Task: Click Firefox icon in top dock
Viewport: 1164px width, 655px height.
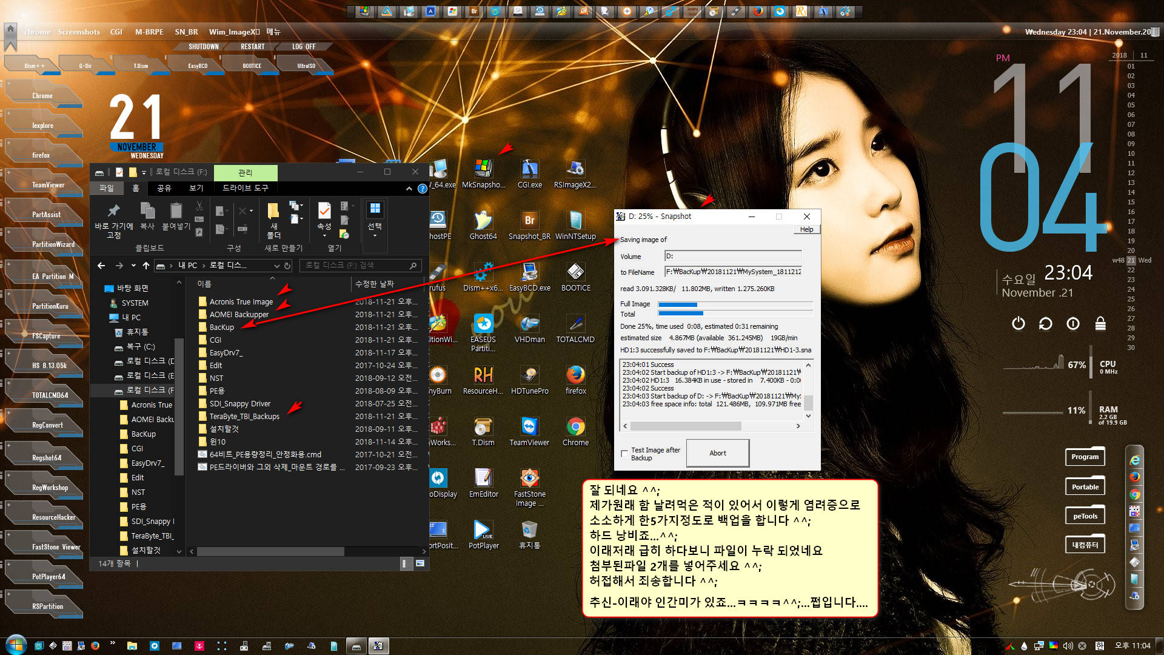Action: (x=758, y=12)
